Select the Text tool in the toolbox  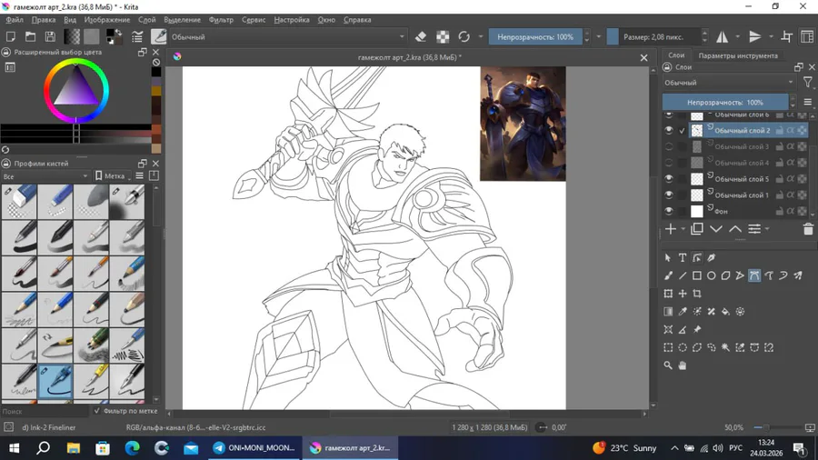683,258
